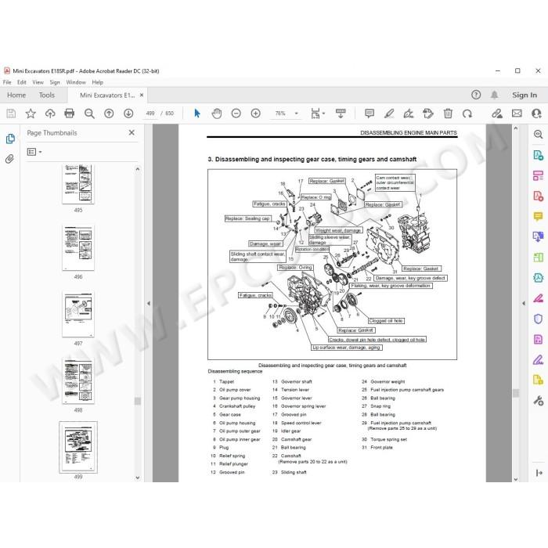Click thumbnails scrollbar up arrow
This screenshot has width=548, height=548.
coord(138,169)
